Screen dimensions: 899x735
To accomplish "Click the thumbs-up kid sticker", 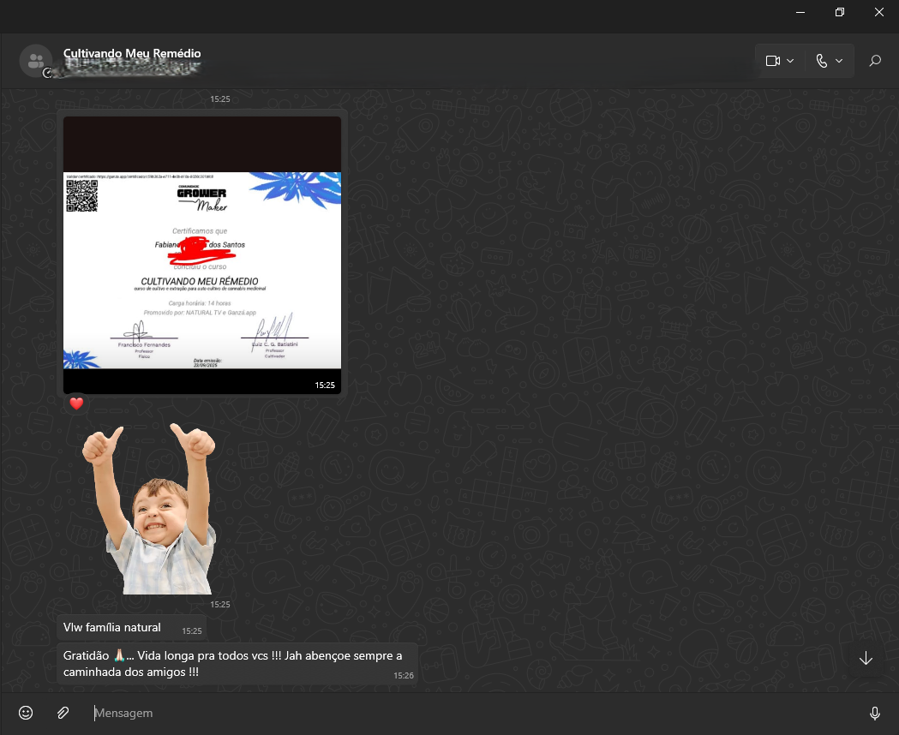I will pyautogui.click(x=150, y=509).
